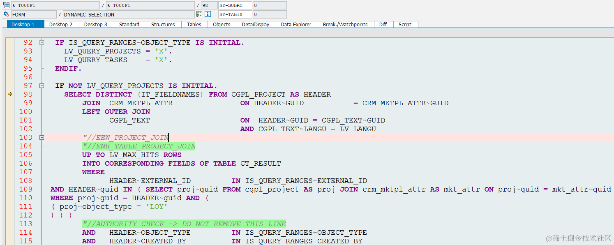This screenshot has width=614, height=245.
Task: Click the //EEW_PROJECT_JOIN comment
Action: (125, 138)
